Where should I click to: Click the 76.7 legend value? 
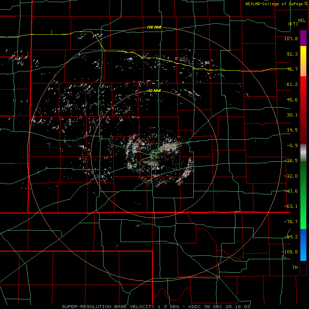click(x=292, y=69)
